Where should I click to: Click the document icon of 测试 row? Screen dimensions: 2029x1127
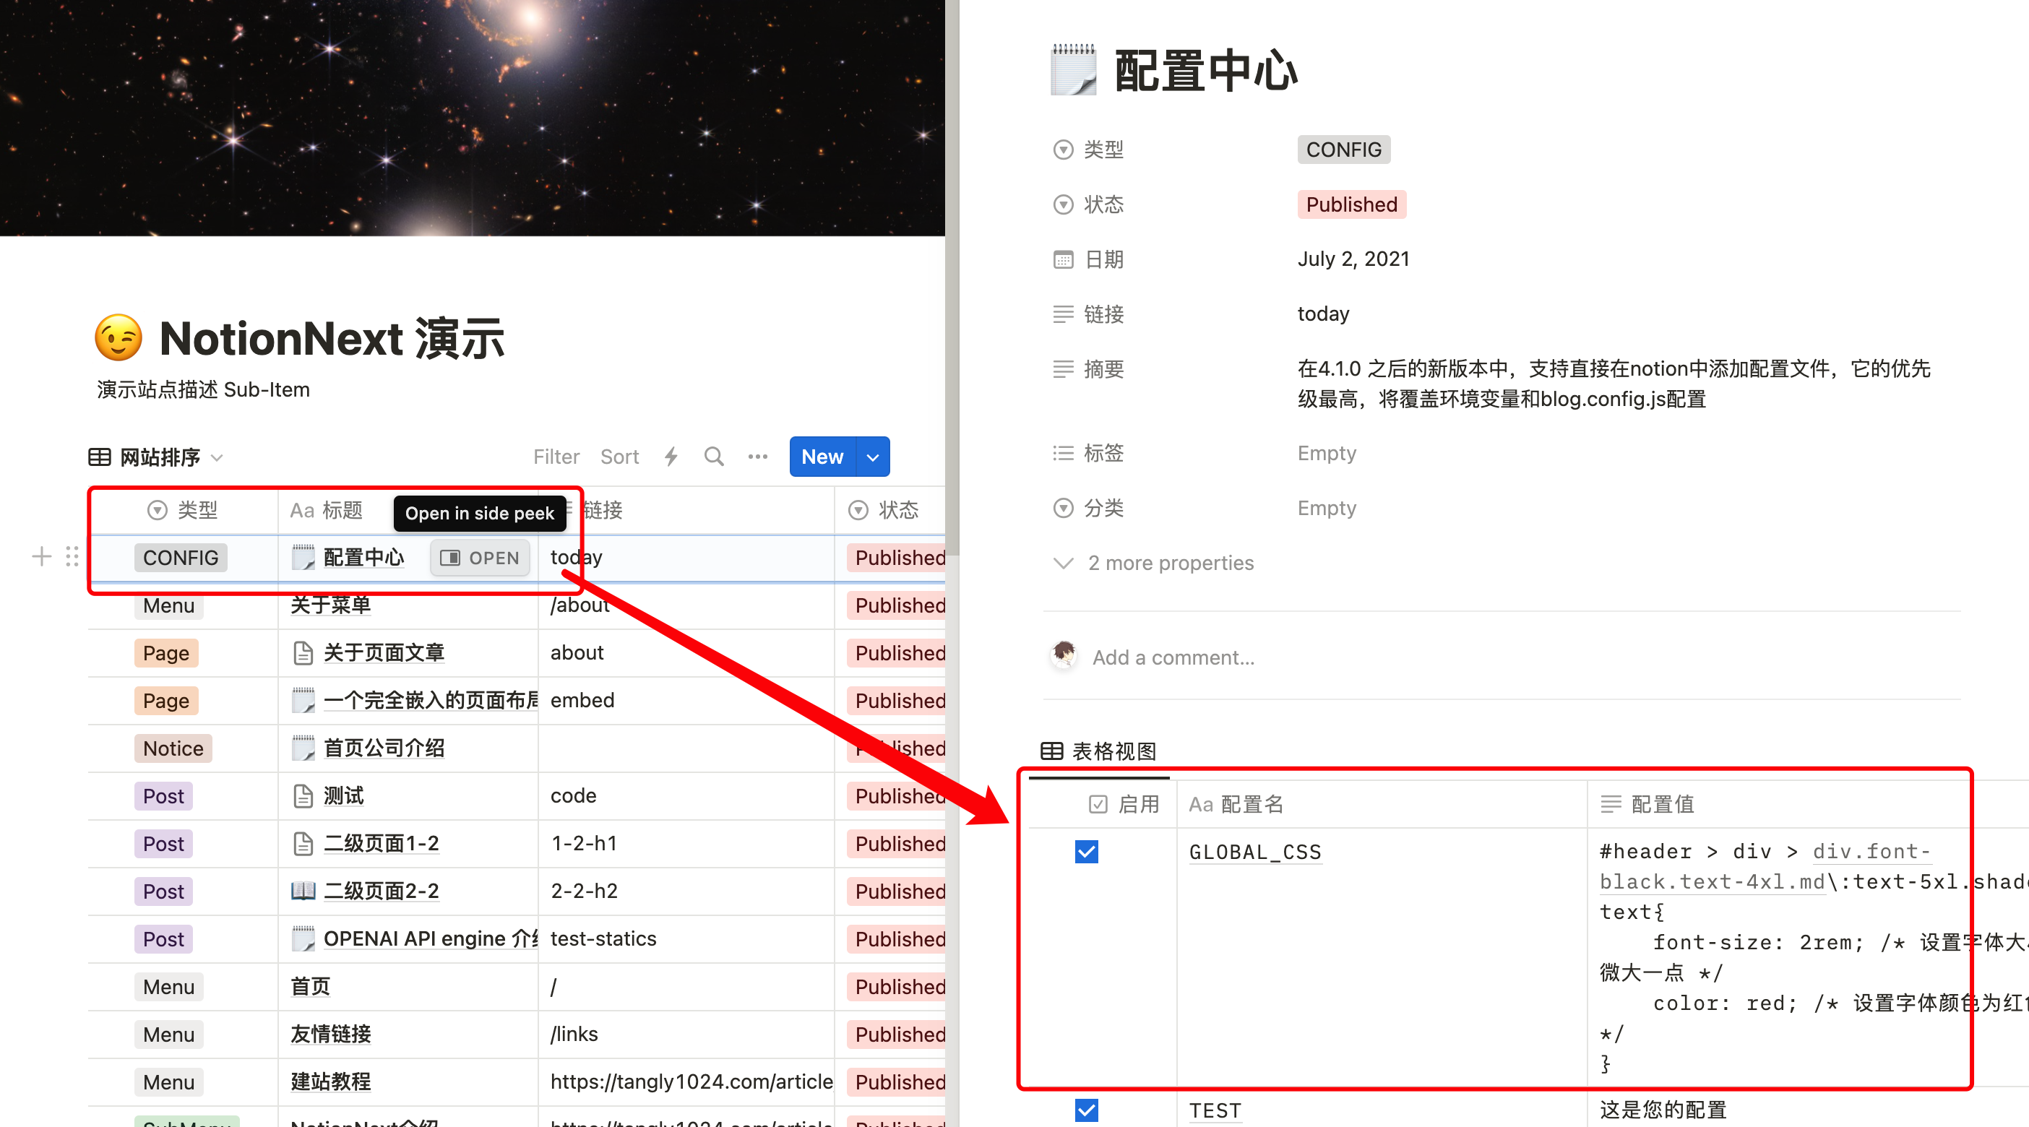tap(303, 795)
